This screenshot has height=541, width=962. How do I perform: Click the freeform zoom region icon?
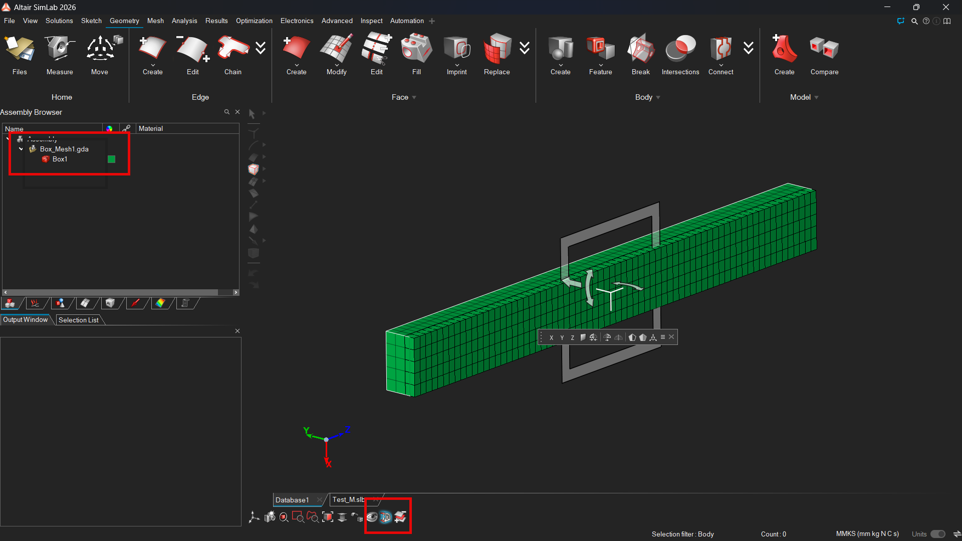(x=313, y=517)
